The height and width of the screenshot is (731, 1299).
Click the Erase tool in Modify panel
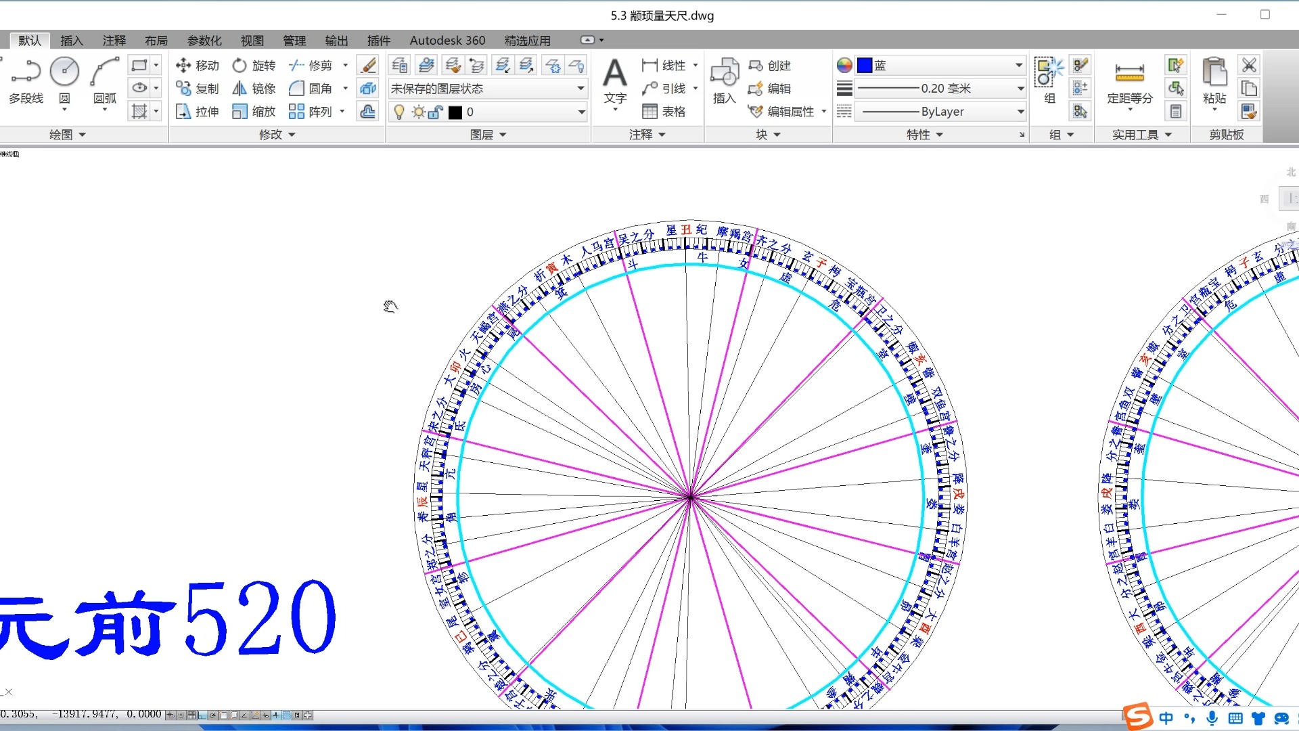coord(368,66)
